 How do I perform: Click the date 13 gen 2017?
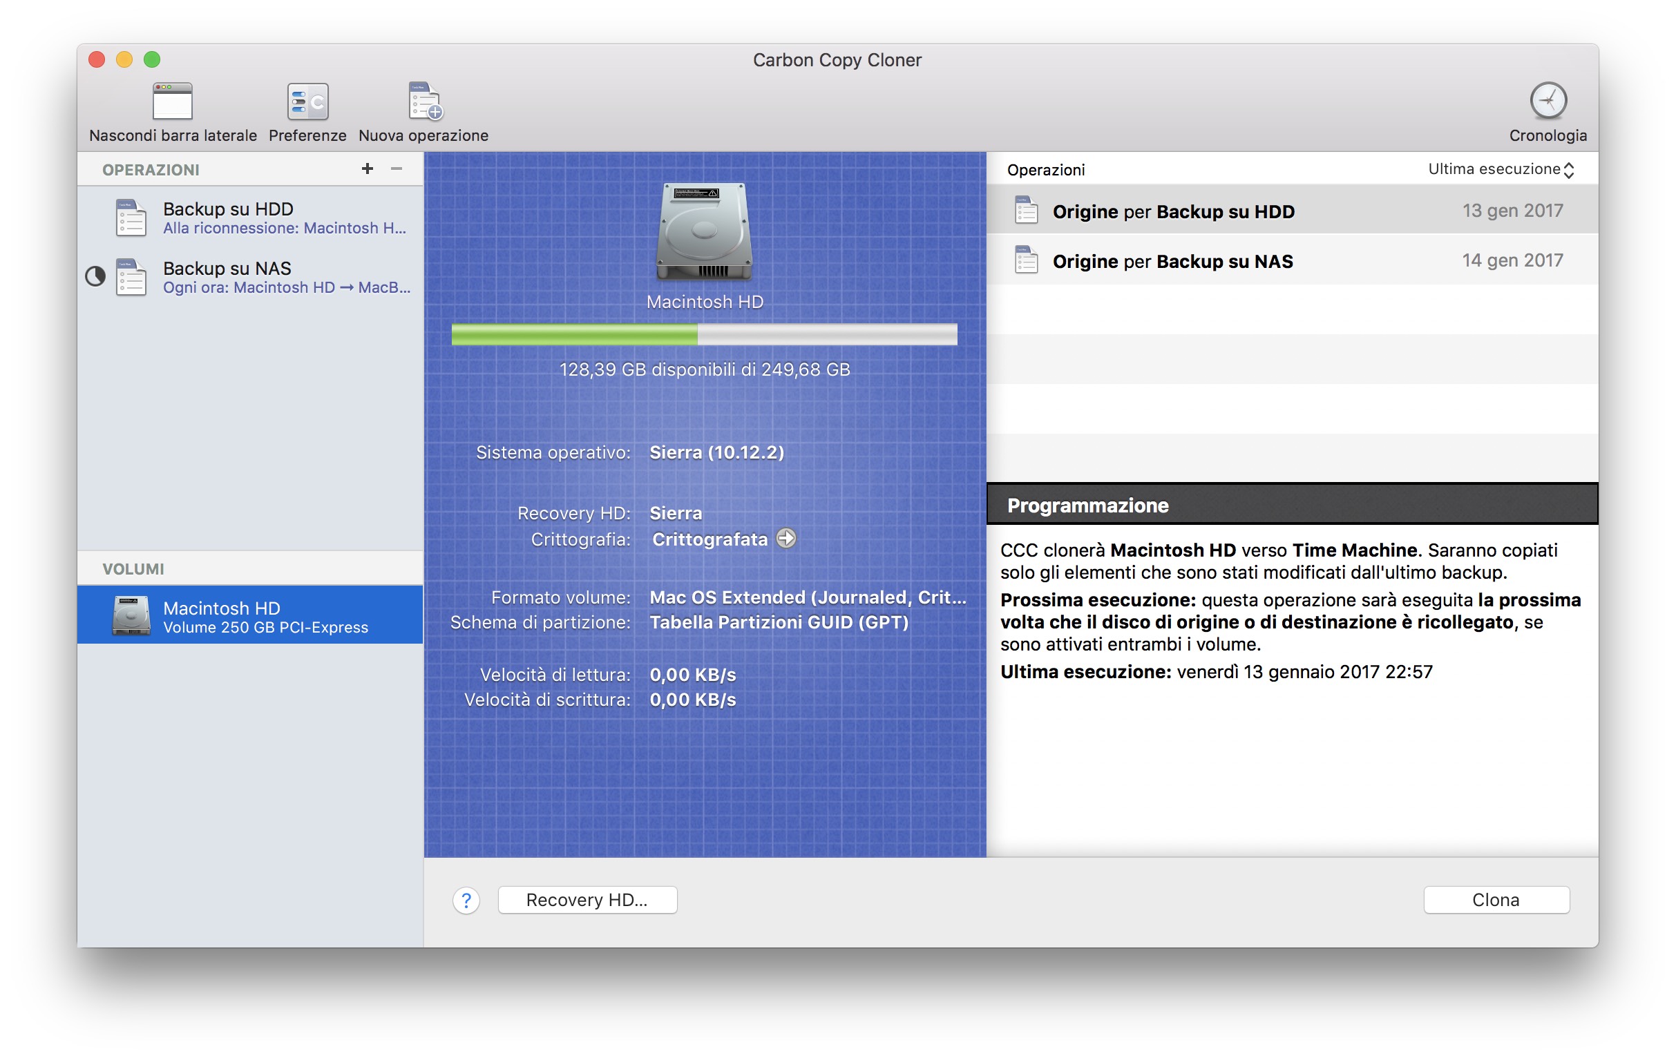(1512, 210)
